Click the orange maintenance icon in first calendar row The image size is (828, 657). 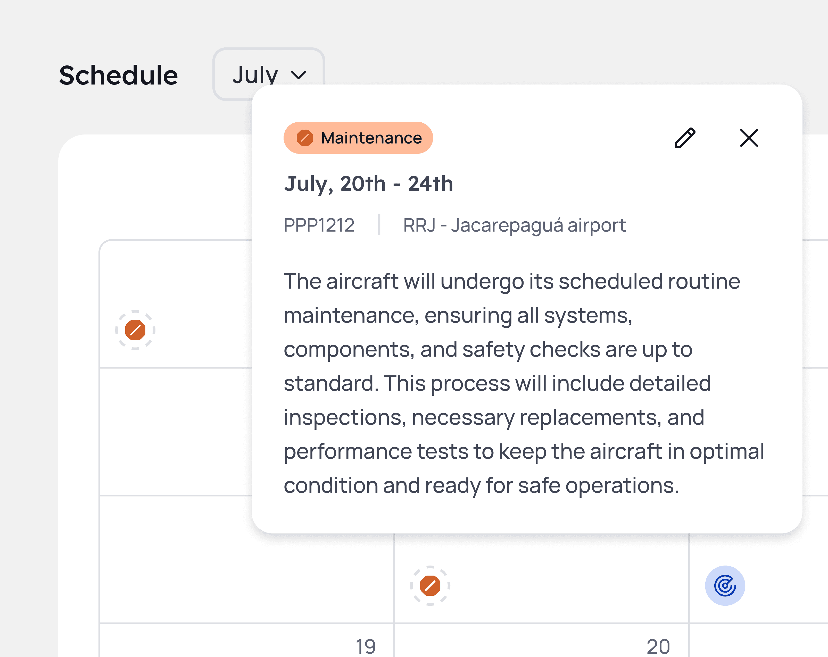coord(135,330)
